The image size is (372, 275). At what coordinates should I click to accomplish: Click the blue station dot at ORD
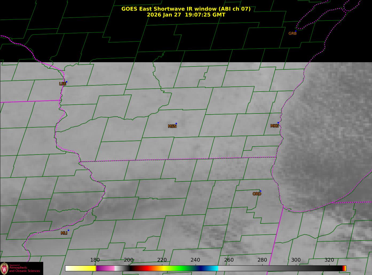pyautogui.click(x=260, y=191)
